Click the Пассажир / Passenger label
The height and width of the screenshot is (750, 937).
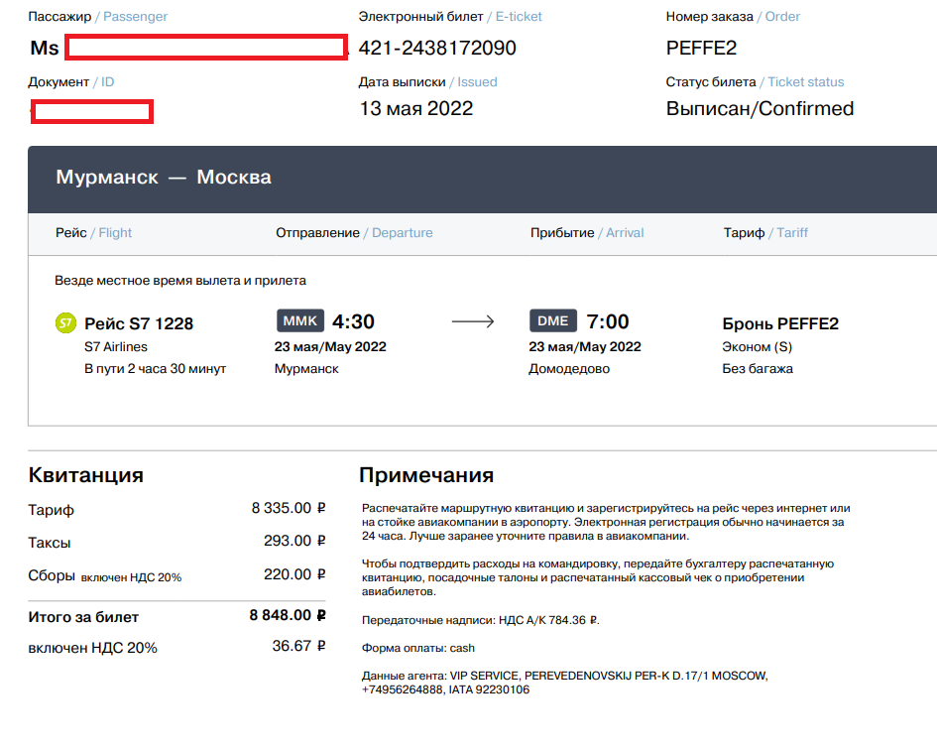98,17
